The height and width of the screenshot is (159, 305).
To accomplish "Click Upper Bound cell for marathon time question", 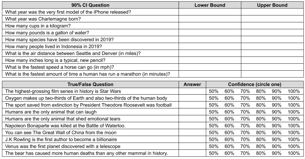I will point(272,74).
